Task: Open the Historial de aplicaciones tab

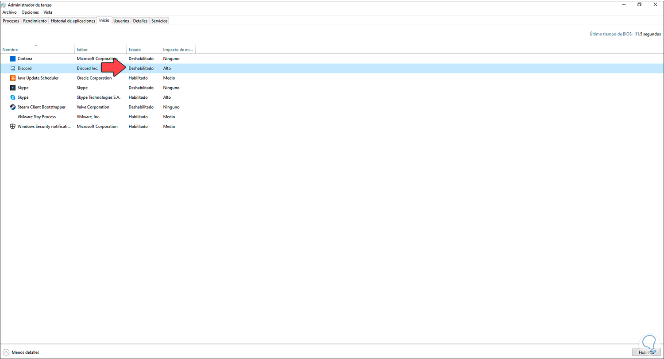Action: click(x=73, y=21)
